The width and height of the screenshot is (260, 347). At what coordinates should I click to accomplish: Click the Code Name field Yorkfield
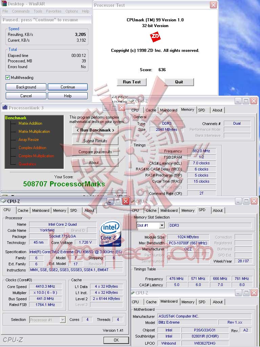(47, 230)
